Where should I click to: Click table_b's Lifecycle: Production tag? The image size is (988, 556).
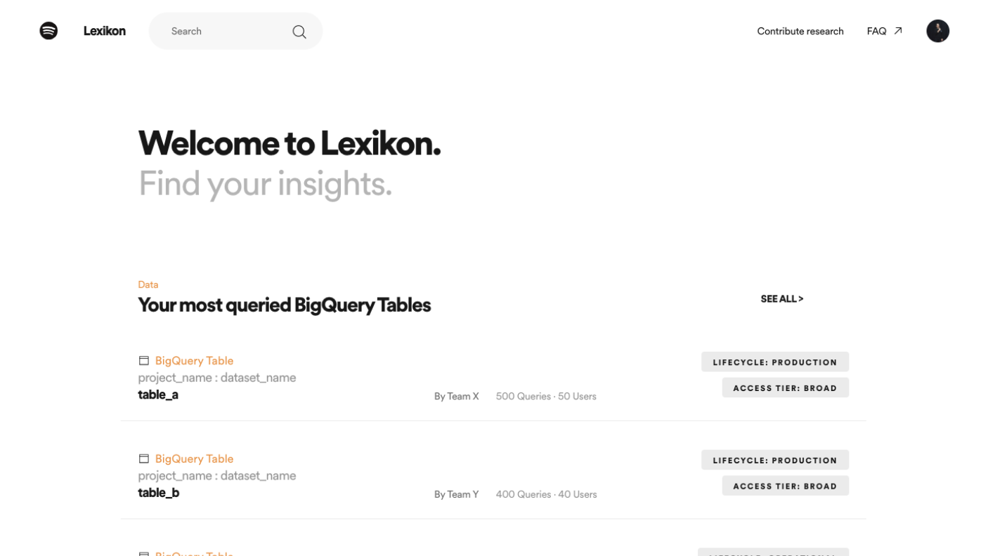click(x=774, y=461)
